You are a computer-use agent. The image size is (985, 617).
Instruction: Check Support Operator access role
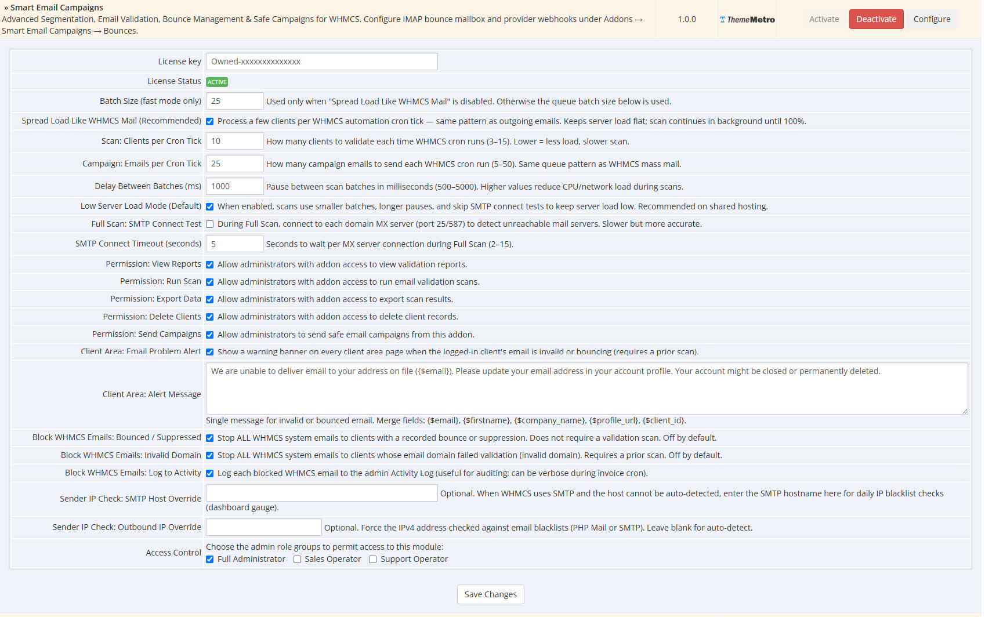373,559
